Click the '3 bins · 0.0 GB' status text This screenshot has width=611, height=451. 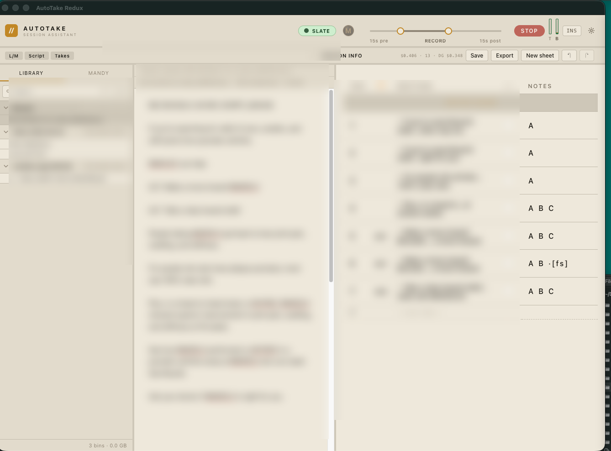click(108, 446)
